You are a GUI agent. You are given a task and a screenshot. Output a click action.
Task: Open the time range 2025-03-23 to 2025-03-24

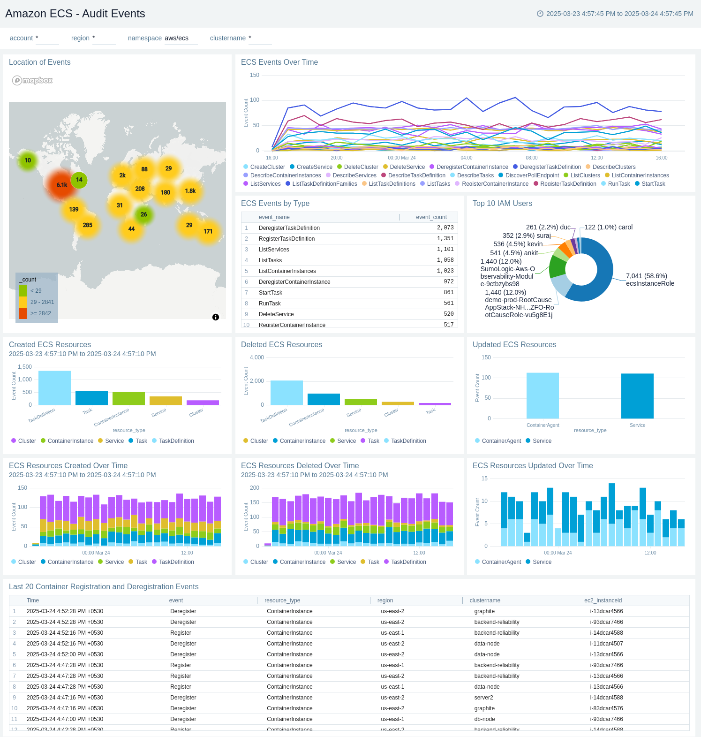tap(619, 14)
